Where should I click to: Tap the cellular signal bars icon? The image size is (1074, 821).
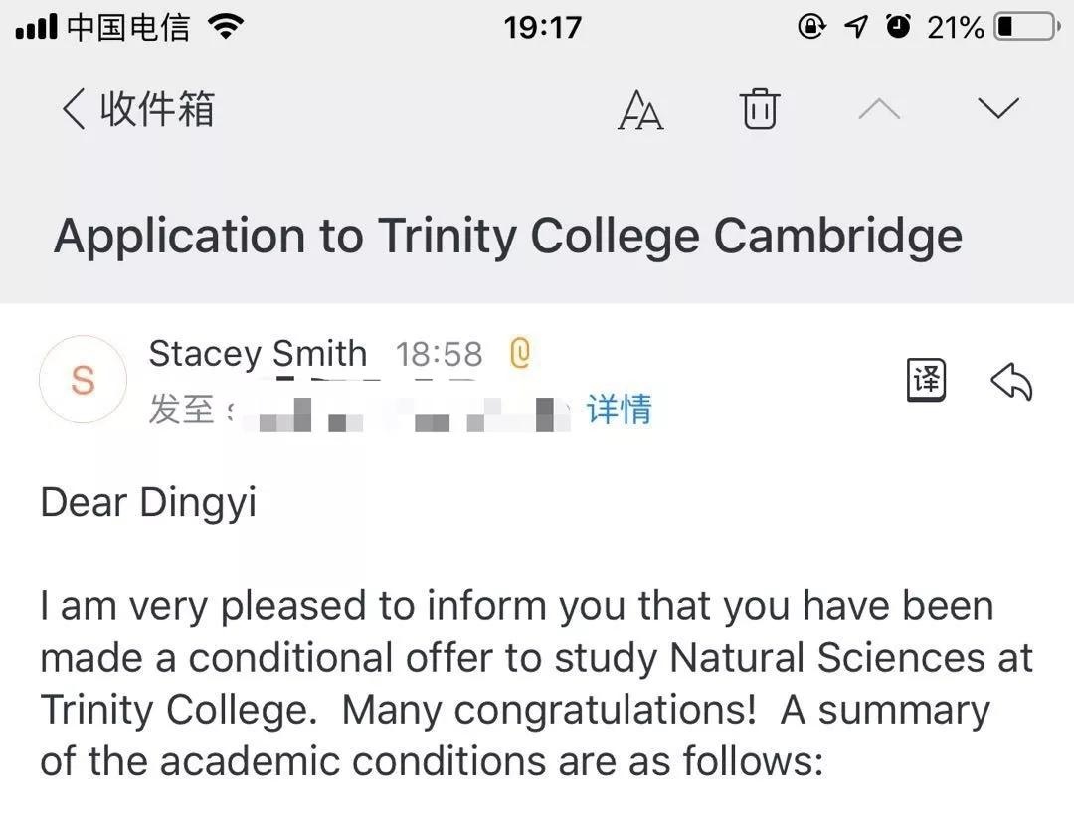point(37,28)
